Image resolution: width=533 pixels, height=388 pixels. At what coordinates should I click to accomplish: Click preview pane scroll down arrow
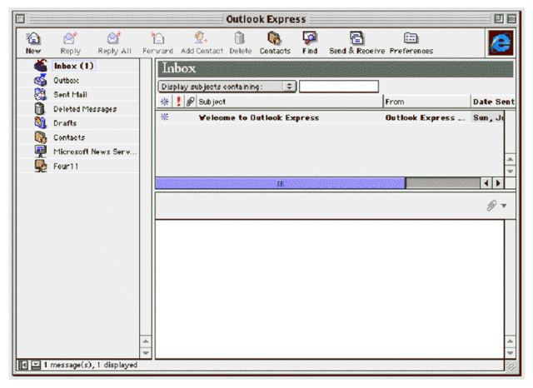(x=510, y=353)
